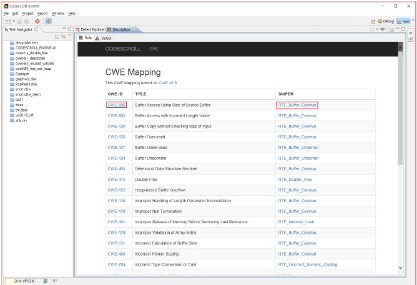Click the vertical scrollbar up arrow

[401, 48]
